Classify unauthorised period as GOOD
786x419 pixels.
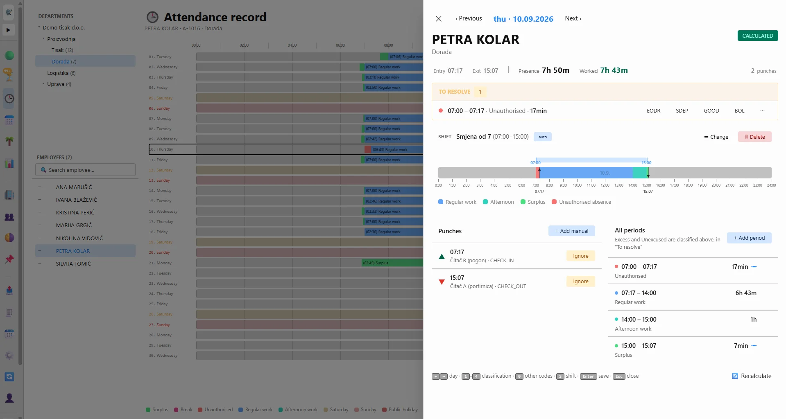(711, 111)
